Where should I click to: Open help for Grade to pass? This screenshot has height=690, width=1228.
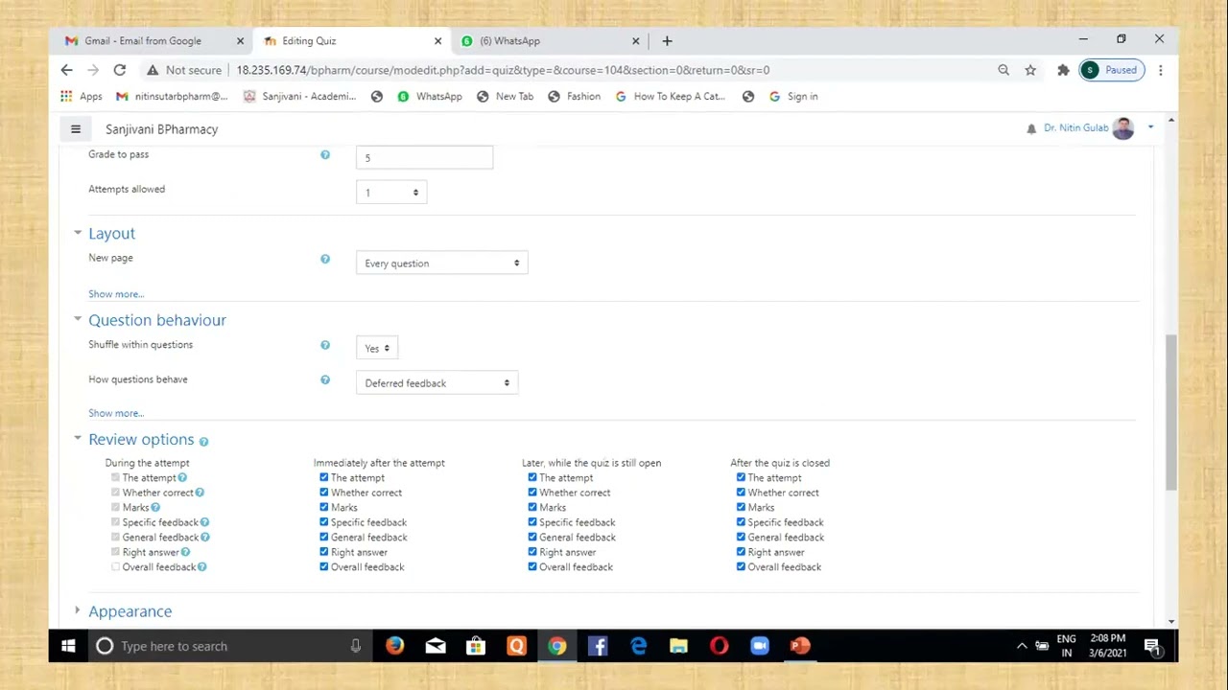click(325, 154)
